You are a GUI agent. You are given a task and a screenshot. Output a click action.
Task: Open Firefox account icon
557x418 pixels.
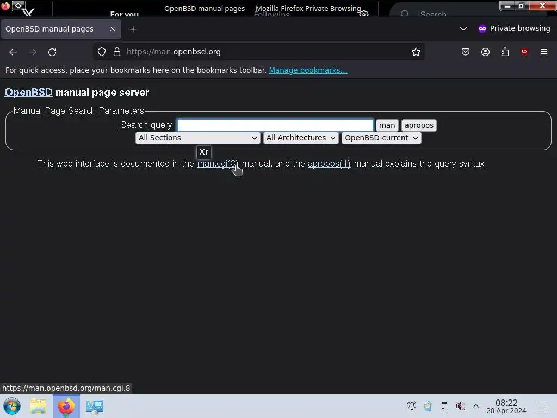coord(485,52)
